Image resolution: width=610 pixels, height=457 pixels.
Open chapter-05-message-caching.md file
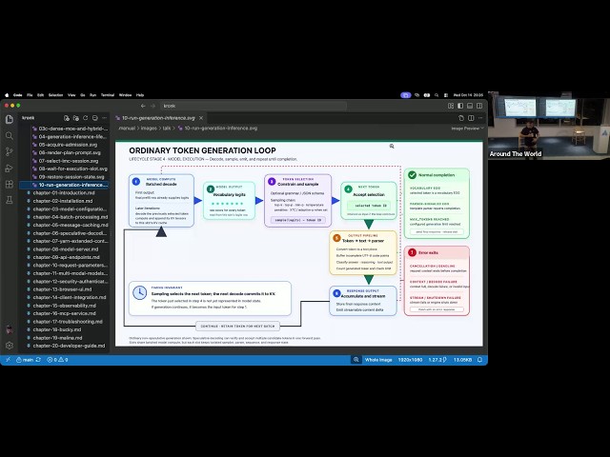(65, 225)
